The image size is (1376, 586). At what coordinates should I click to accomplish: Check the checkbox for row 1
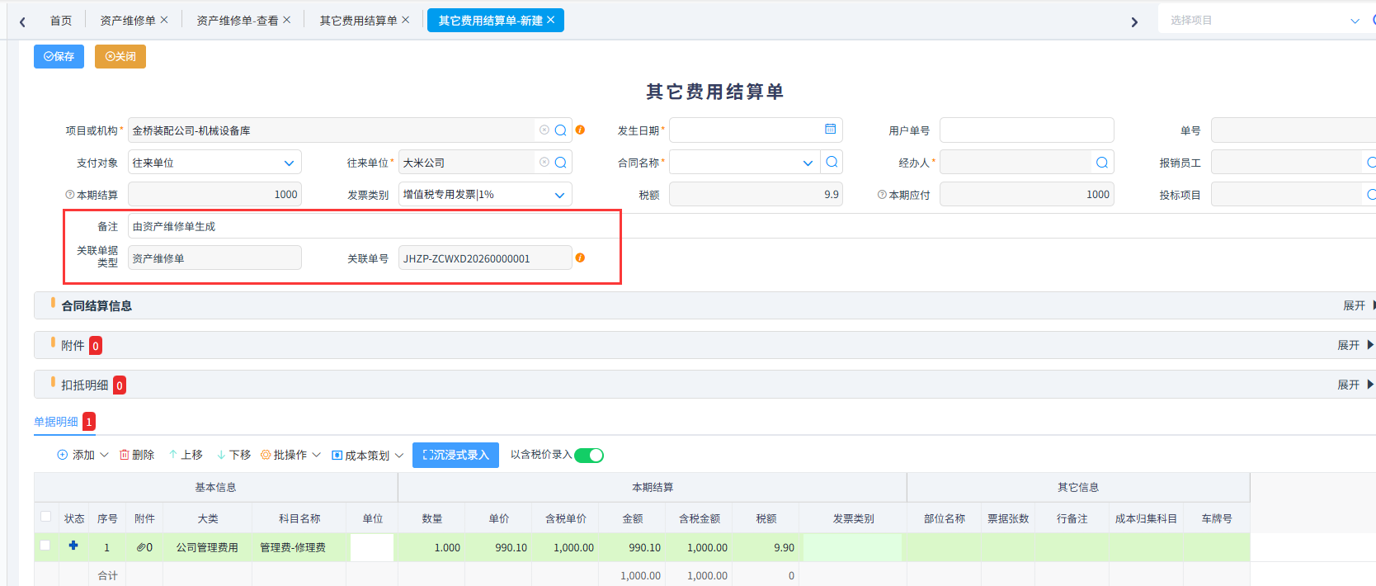tap(46, 546)
